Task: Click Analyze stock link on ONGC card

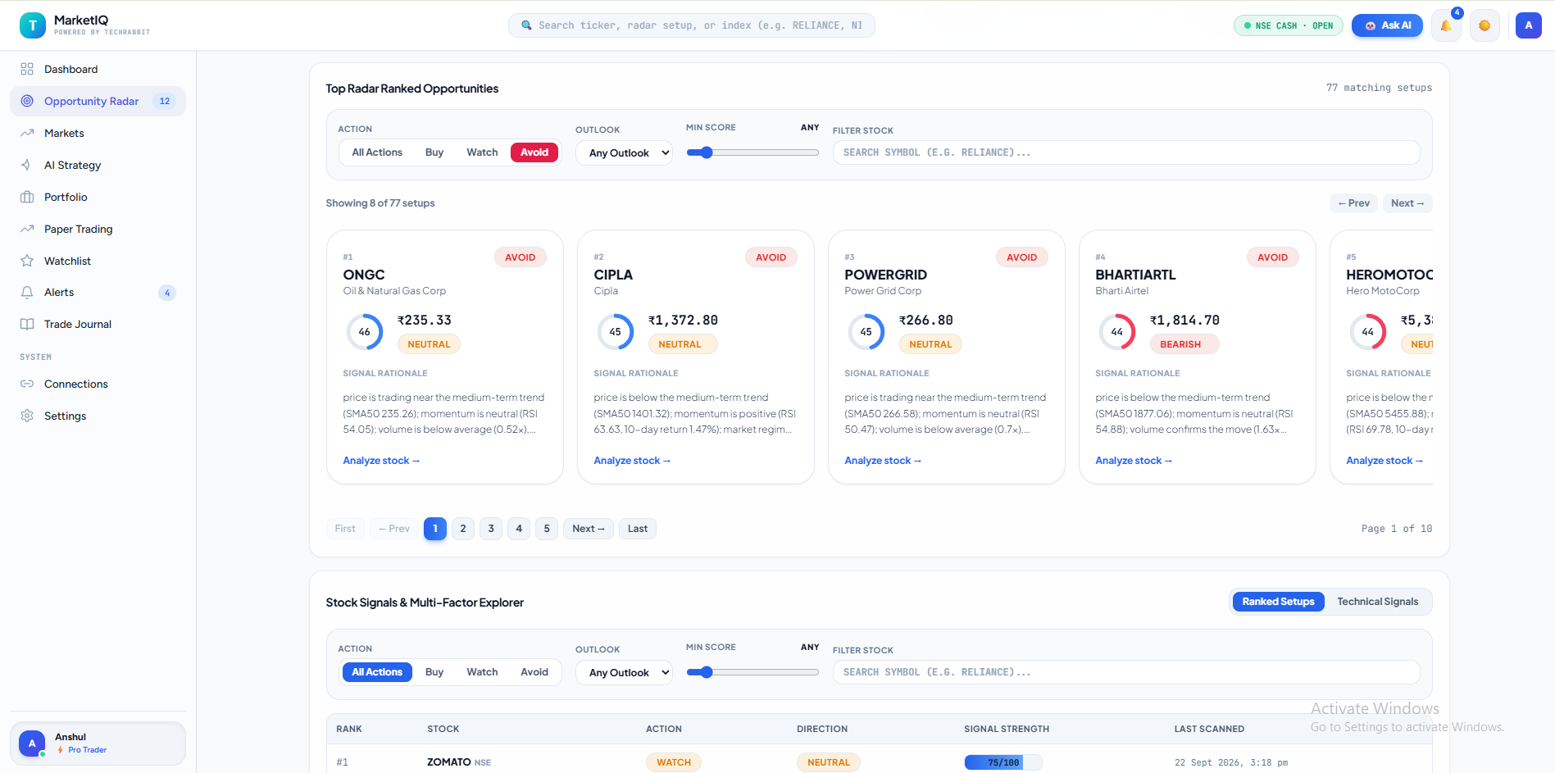Action: [x=381, y=461]
